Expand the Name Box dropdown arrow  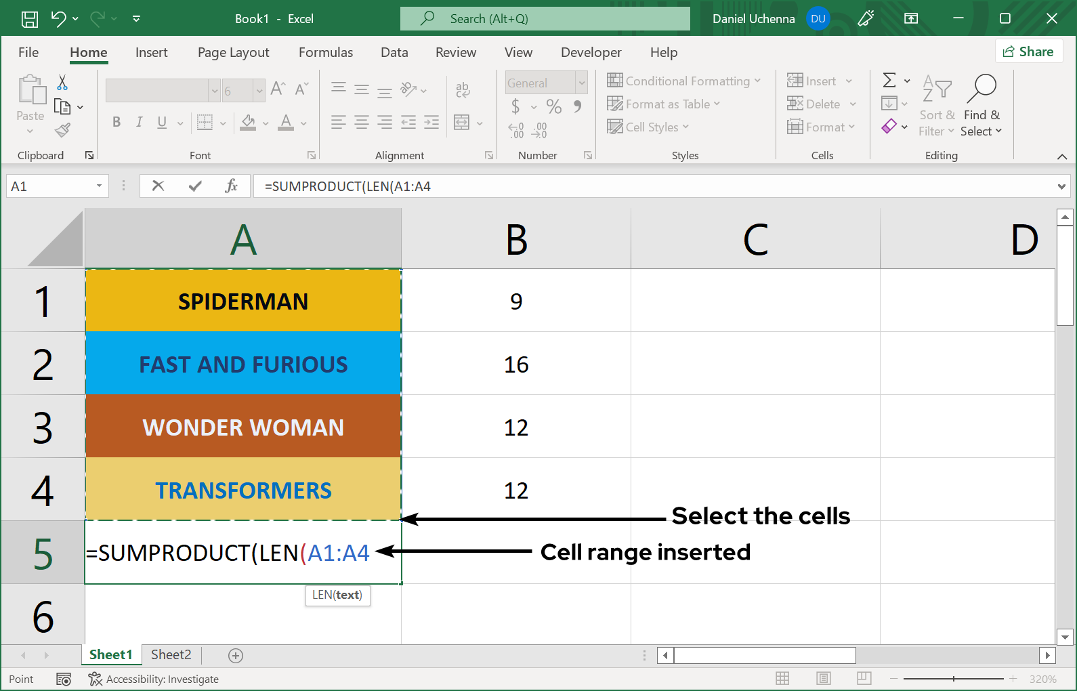click(99, 186)
